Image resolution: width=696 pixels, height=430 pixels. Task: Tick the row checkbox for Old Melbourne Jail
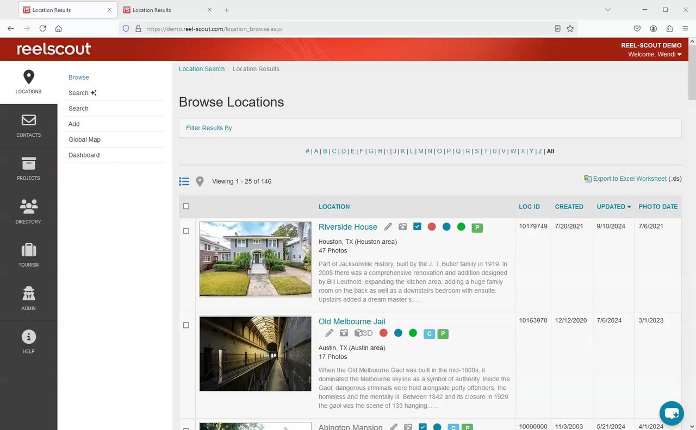pos(186,325)
